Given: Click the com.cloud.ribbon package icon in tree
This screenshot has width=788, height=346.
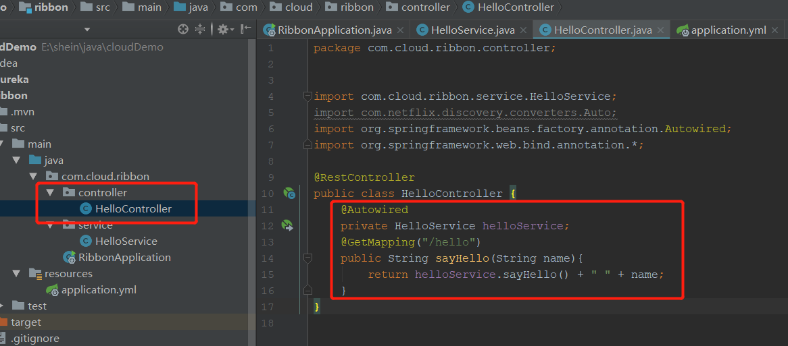Looking at the screenshot, I should 52,177.
